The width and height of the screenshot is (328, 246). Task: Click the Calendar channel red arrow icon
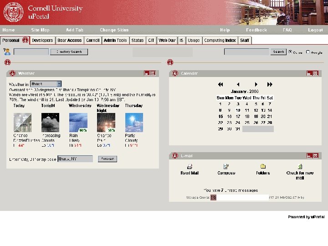point(175,73)
